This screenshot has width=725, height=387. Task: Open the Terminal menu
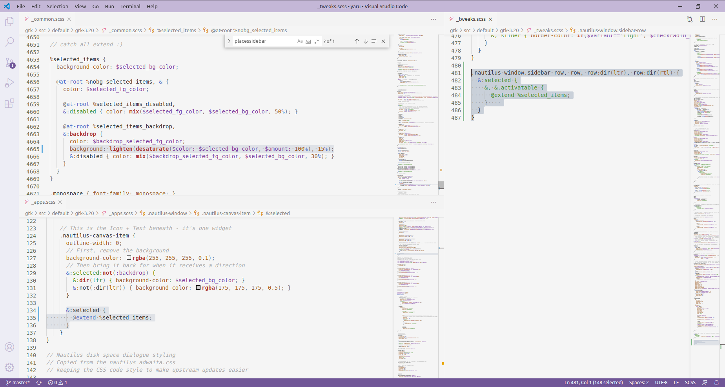pyautogui.click(x=131, y=6)
